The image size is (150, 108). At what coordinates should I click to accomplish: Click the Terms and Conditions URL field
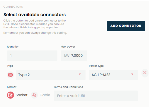click(x=96, y=96)
